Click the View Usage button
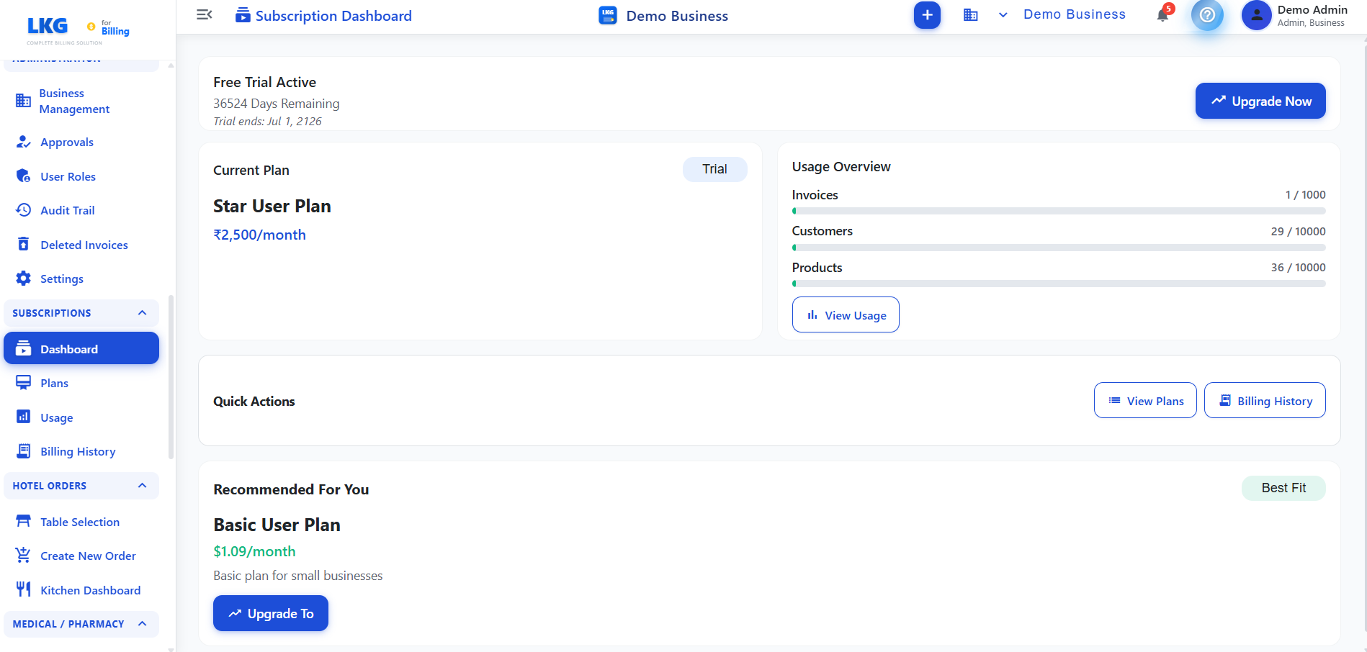 click(x=846, y=314)
